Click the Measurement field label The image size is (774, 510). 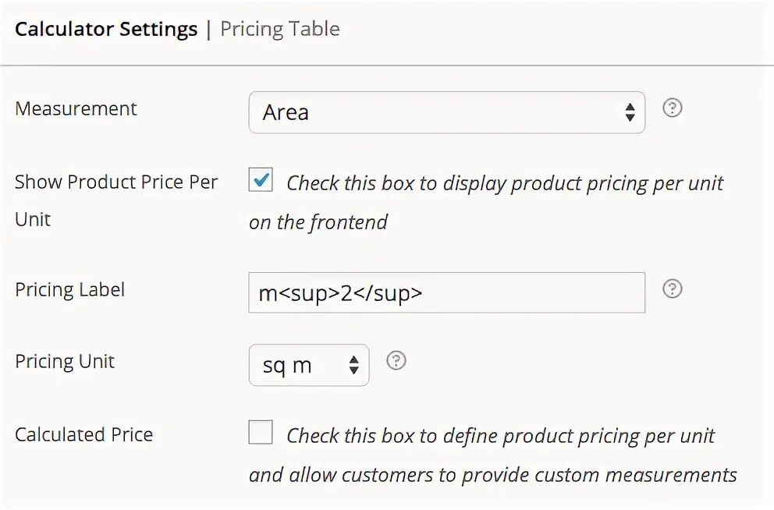tap(76, 108)
